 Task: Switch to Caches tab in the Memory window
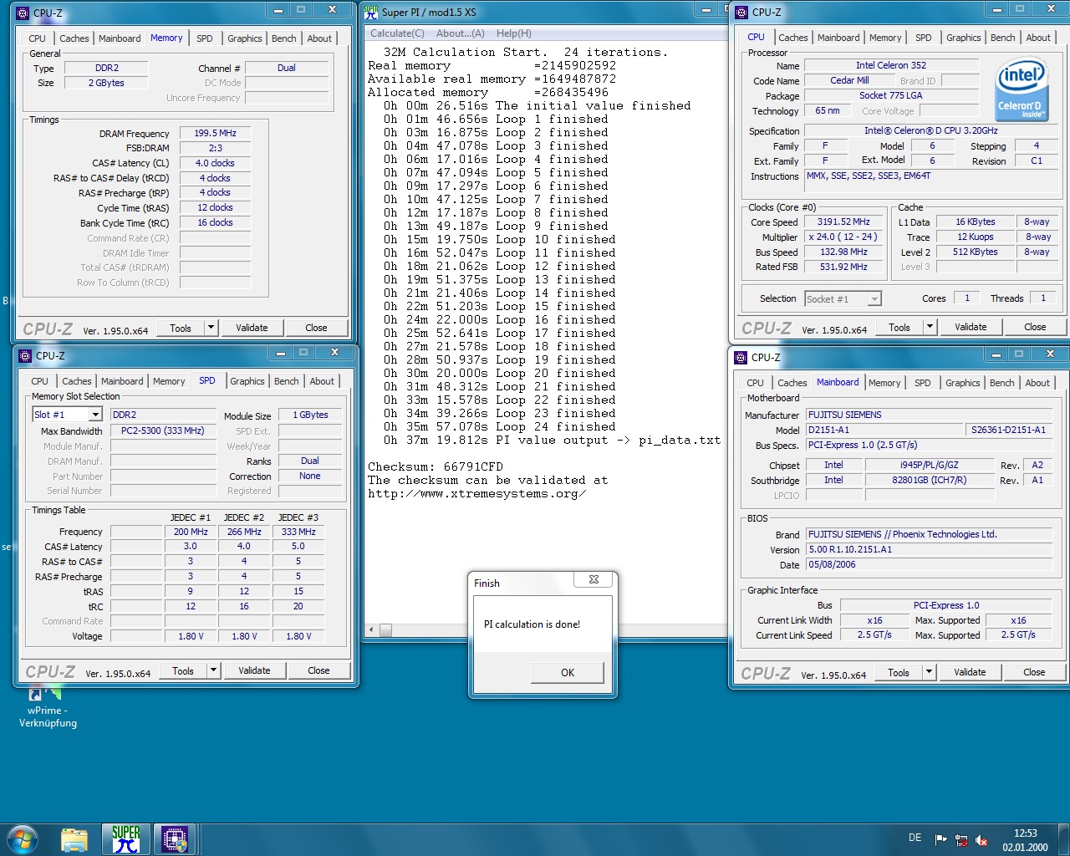pyautogui.click(x=74, y=38)
